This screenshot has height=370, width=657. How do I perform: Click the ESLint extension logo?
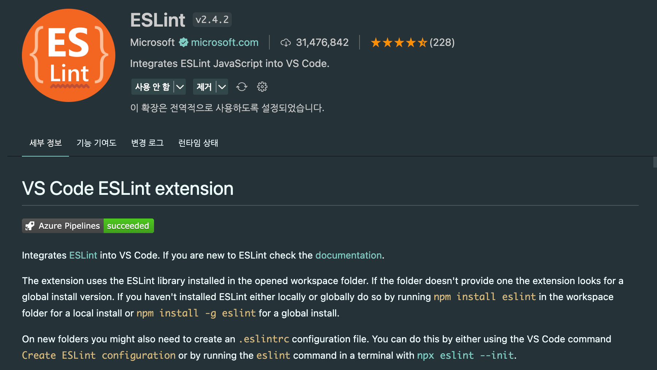69,55
